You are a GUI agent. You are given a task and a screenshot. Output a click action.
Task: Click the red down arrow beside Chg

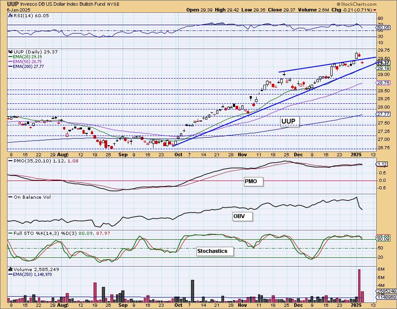[375, 10]
